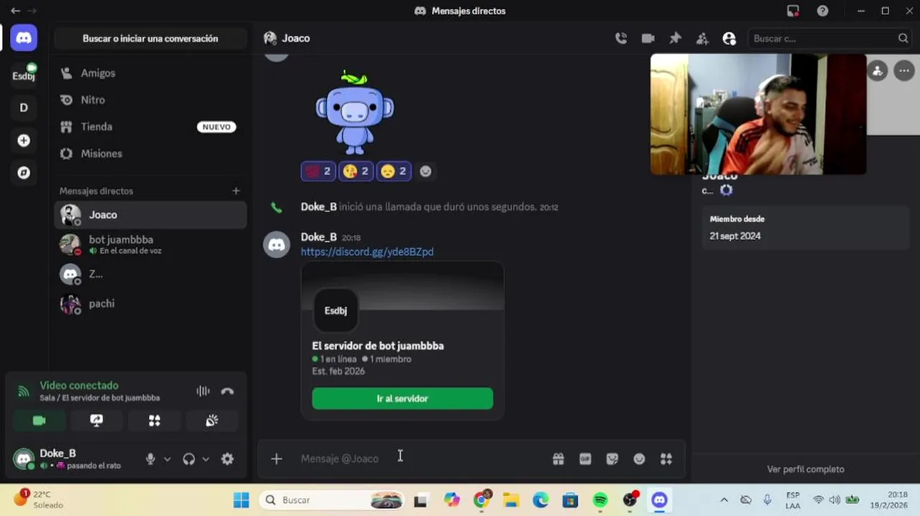Viewport: 920px width, 516px height.
Task: Select the Joaco conversation
Action: tap(150, 215)
